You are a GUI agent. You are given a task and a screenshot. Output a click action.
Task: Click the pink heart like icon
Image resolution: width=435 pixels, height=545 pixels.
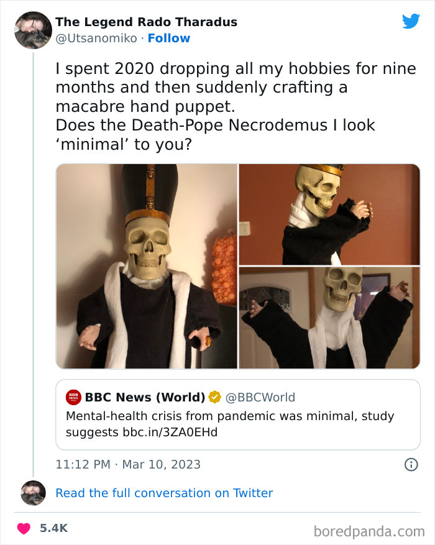[x=24, y=528]
